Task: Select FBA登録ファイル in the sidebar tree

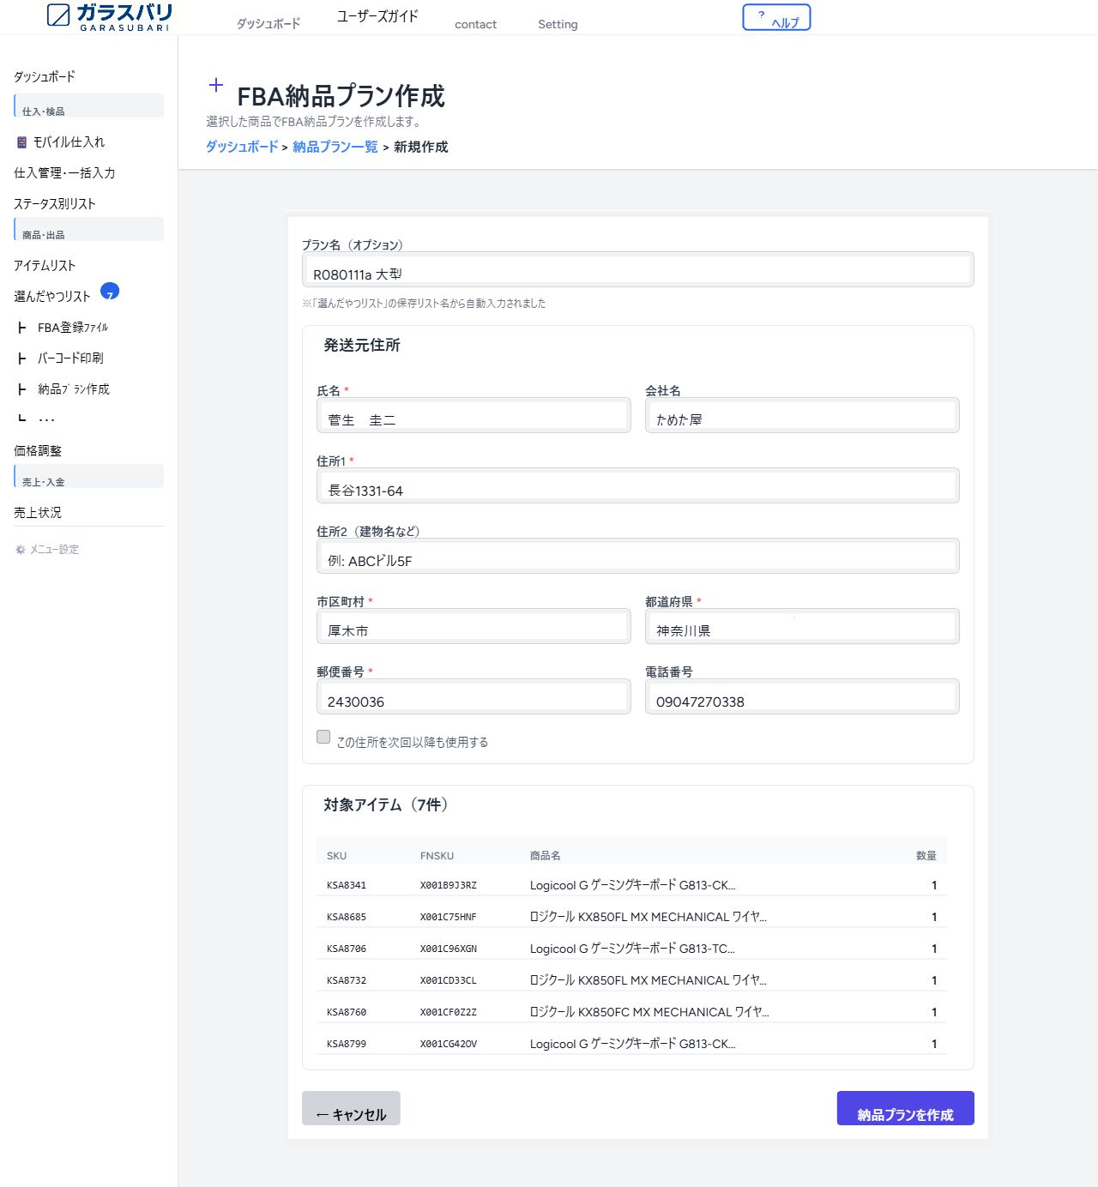Action: (73, 328)
